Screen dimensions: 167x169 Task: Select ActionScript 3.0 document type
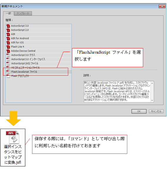[x=39, y=26]
